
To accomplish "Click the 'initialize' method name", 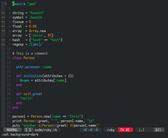I will coord(33,76).
